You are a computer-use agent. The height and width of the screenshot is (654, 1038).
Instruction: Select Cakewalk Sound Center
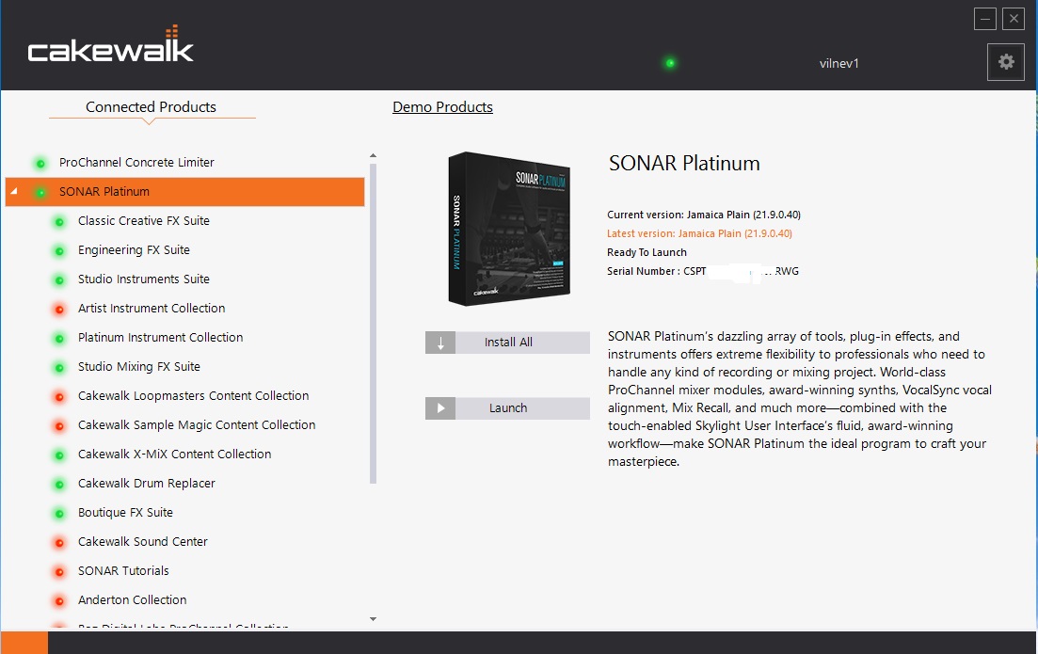(143, 541)
